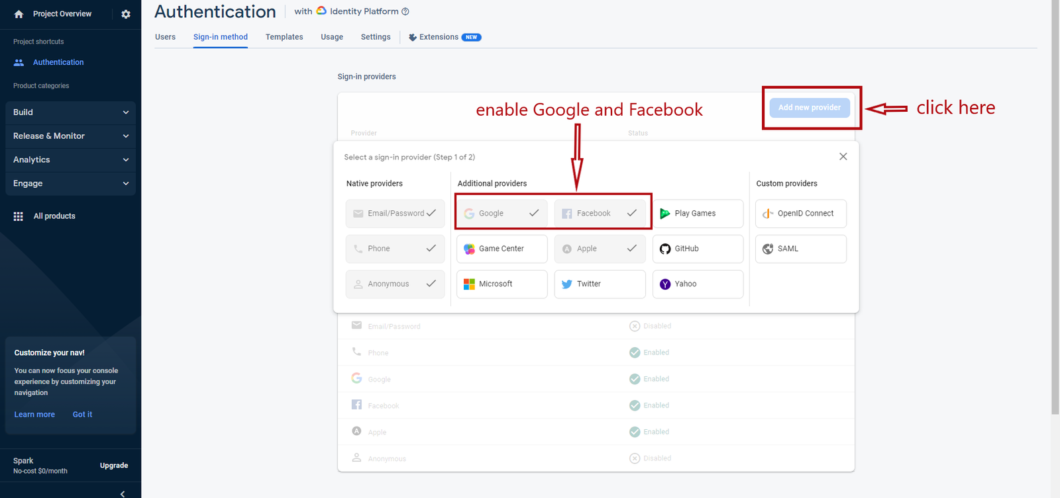
Task: Click the page vertical scrollbar
Action: 1055,207
